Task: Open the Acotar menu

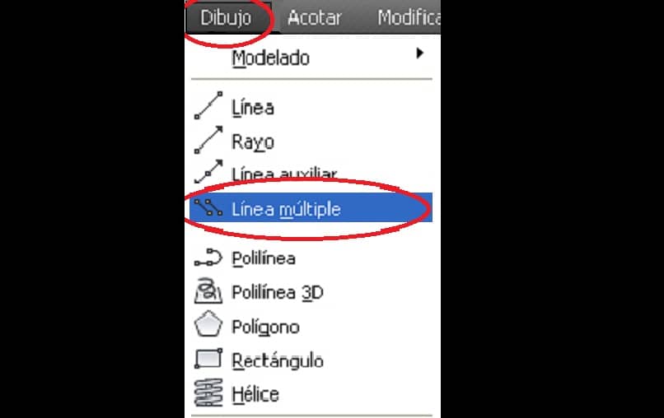Action: click(x=314, y=18)
